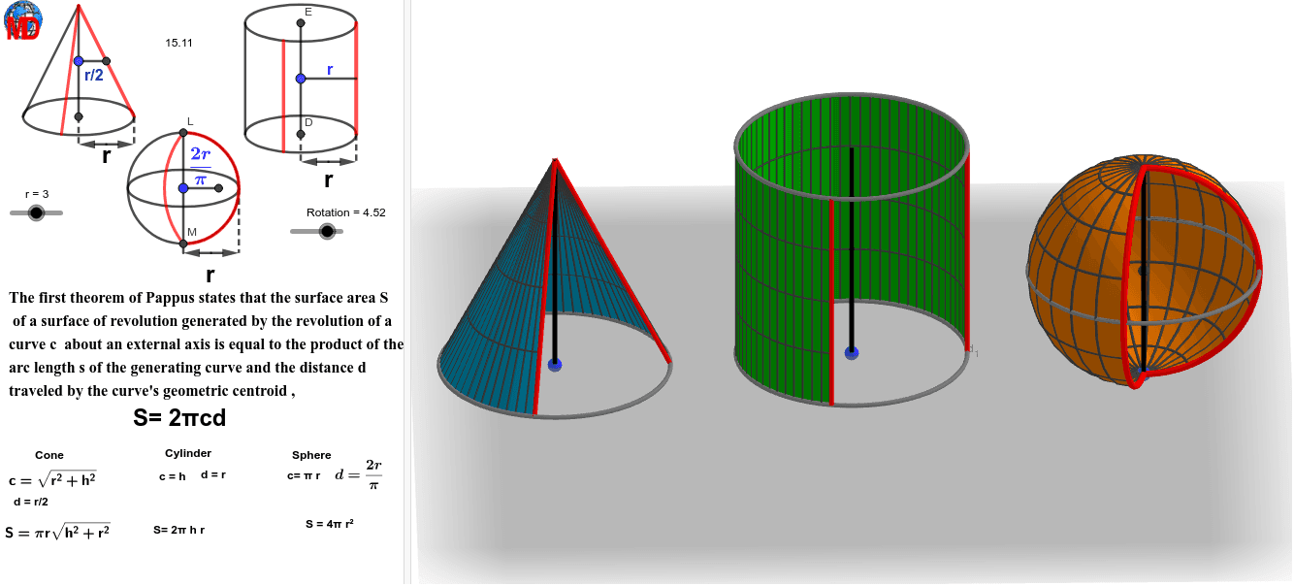1294x586 pixels.
Task: Click the 15.11 value text
Action: point(178,43)
